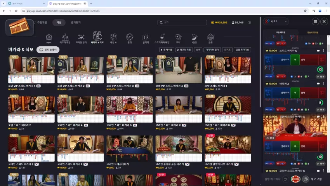Click the 평가 rate button on video
This screenshot has width=330, height=186.
(x=270, y=138)
